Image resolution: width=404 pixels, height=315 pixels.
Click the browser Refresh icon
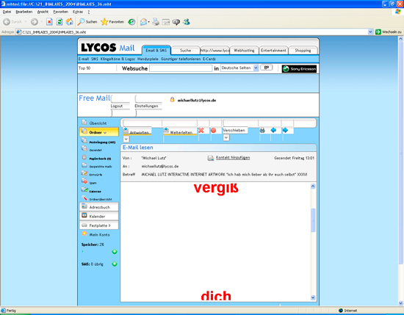[59, 22]
